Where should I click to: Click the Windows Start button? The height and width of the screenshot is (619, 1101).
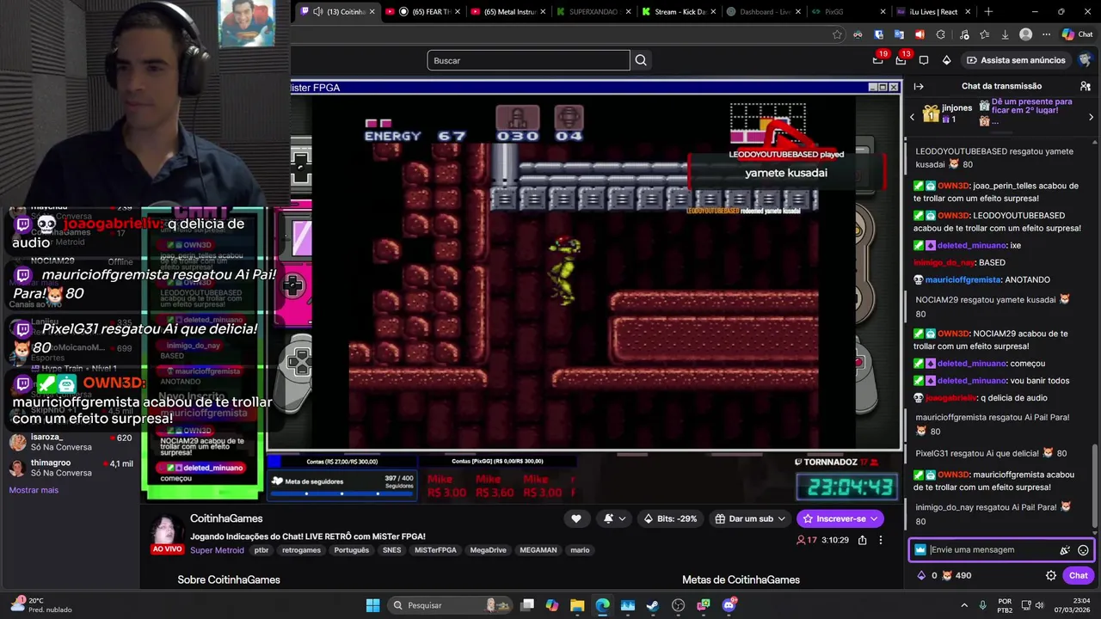(x=372, y=605)
